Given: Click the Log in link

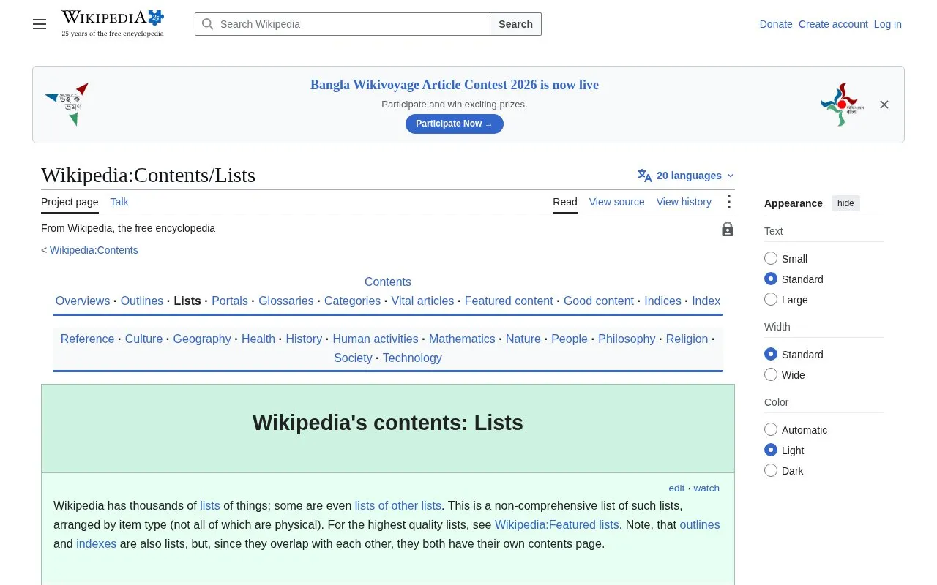Looking at the screenshot, I should coord(888,24).
